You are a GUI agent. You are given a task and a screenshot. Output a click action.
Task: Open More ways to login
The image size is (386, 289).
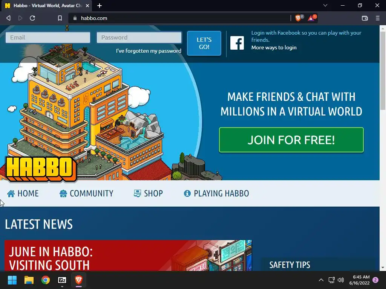click(274, 47)
